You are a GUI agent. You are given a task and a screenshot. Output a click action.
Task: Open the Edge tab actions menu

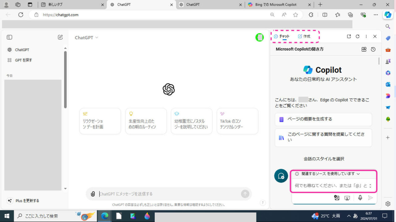pos(30,5)
